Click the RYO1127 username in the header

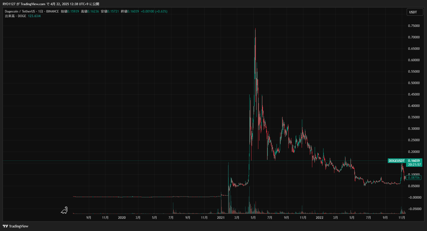[9, 4]
